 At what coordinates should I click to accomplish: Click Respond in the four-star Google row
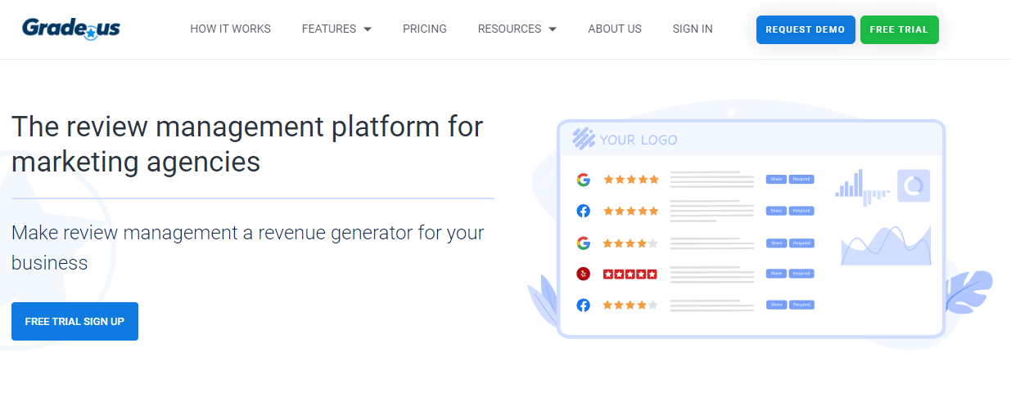pyautogui.click(x=801, y=243)
